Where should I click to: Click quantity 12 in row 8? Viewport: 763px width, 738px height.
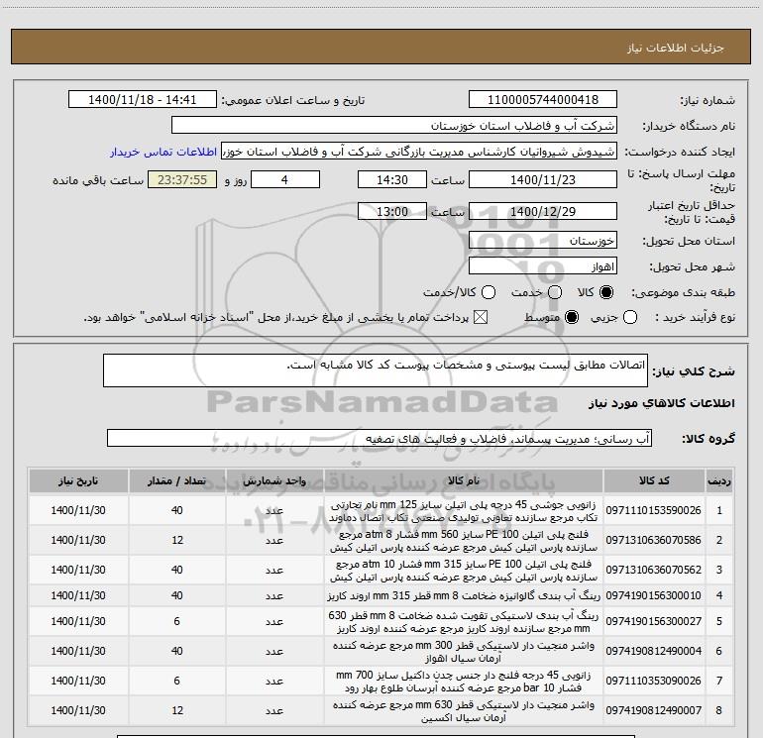(x=177, y=710)
